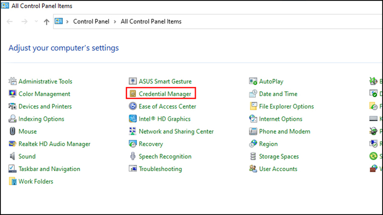
Task: Click the Indexing Options icon
Action: pyautogui.click(x=12, y=118)
